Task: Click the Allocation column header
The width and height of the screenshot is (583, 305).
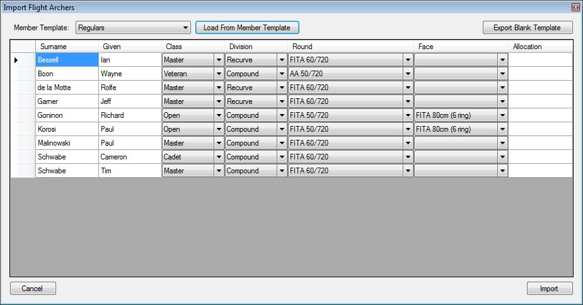Action: click(x=540, y=47)
